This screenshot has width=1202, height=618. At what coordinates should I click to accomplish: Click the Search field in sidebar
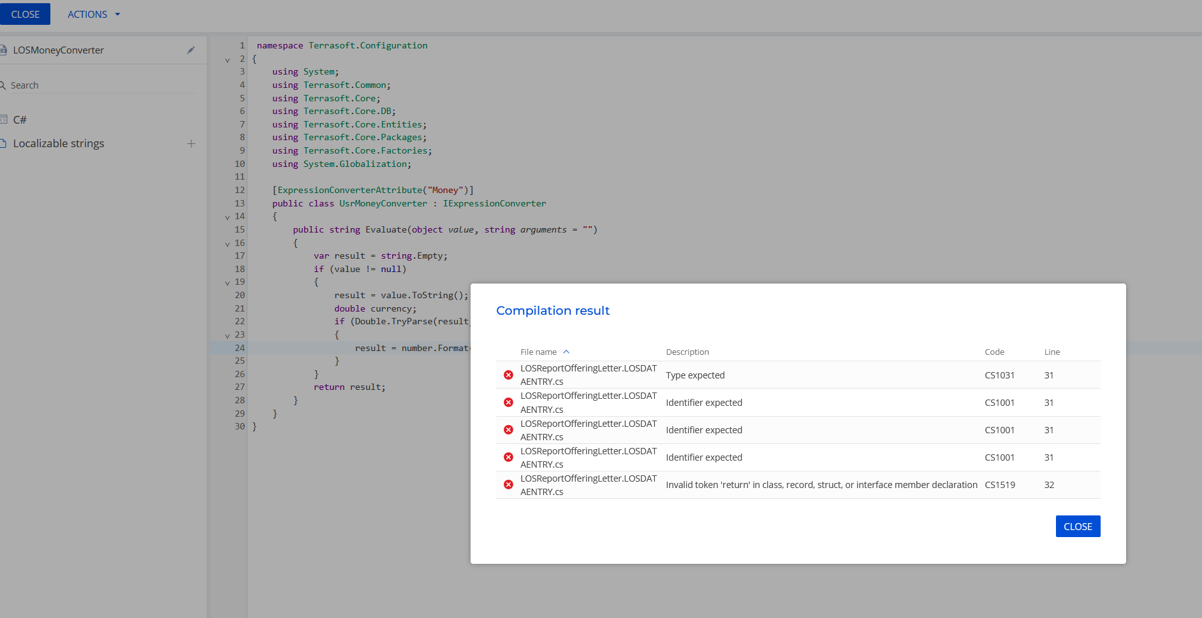pyautogui.click(x=102, y=85)
